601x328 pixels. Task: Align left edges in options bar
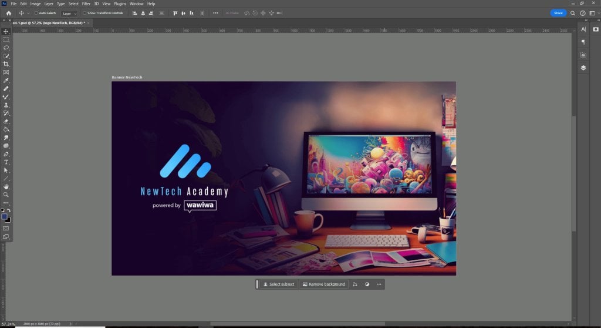(x=134, y=13)
